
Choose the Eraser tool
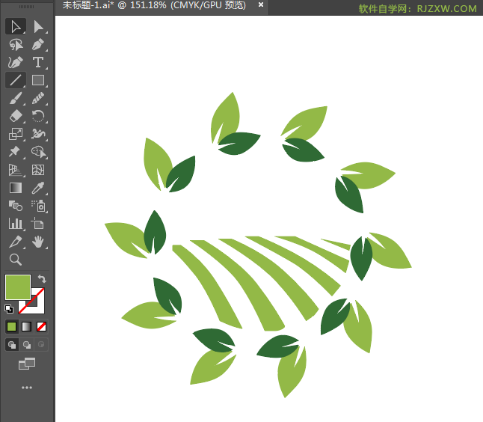point(16,116)
